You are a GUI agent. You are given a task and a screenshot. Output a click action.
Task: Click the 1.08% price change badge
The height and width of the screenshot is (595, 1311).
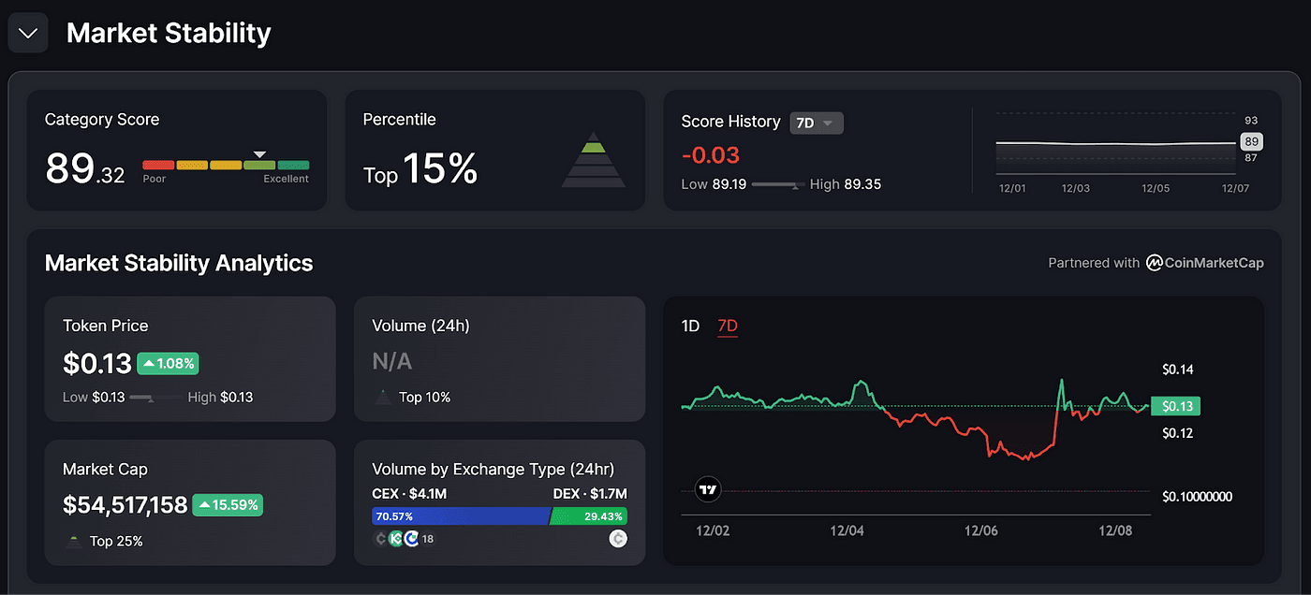[x=168, y=363]
